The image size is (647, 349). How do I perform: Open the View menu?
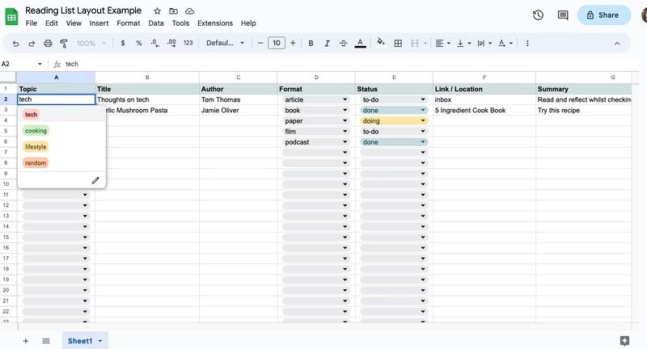pyautogui.click(x=74, y=23)
